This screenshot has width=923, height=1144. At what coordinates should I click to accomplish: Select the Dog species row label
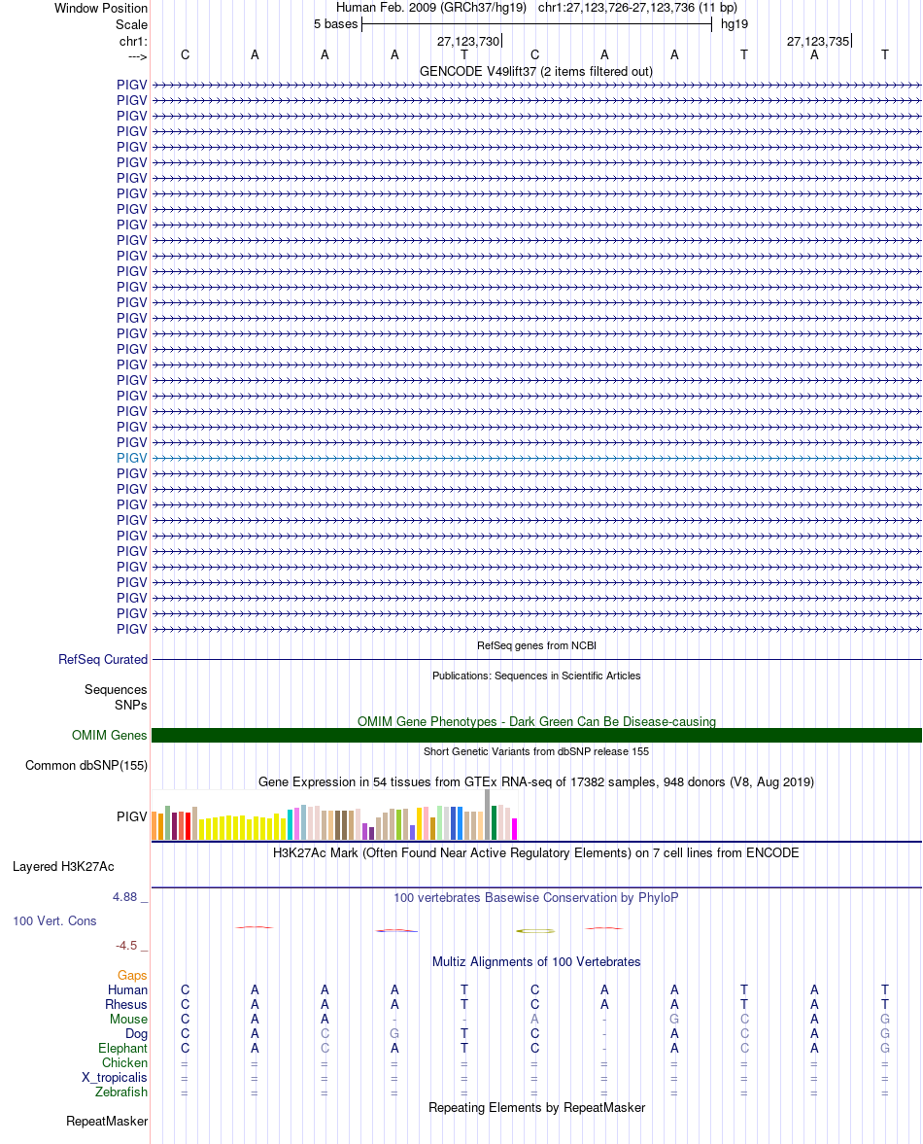coord(136,1034)
